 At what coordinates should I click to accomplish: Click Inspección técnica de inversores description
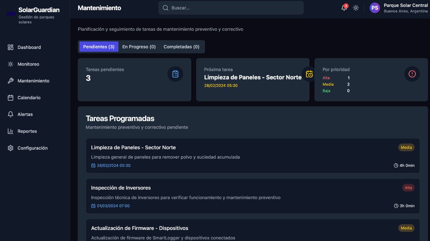pos(186,197)
